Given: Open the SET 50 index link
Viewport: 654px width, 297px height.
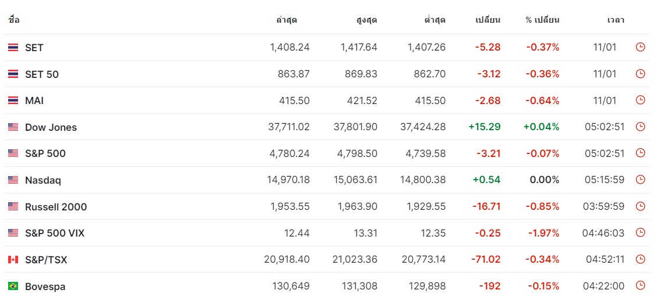Looking at the screenshot, I should (x=41, y=74).
